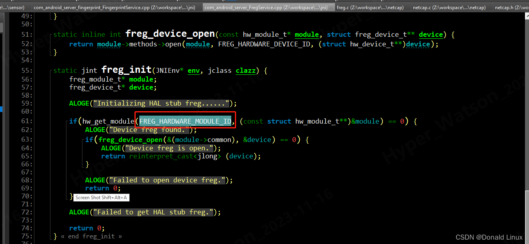Click line number 72 in the margin
This screenshot has height=244, width=529.
coord(26,212)
